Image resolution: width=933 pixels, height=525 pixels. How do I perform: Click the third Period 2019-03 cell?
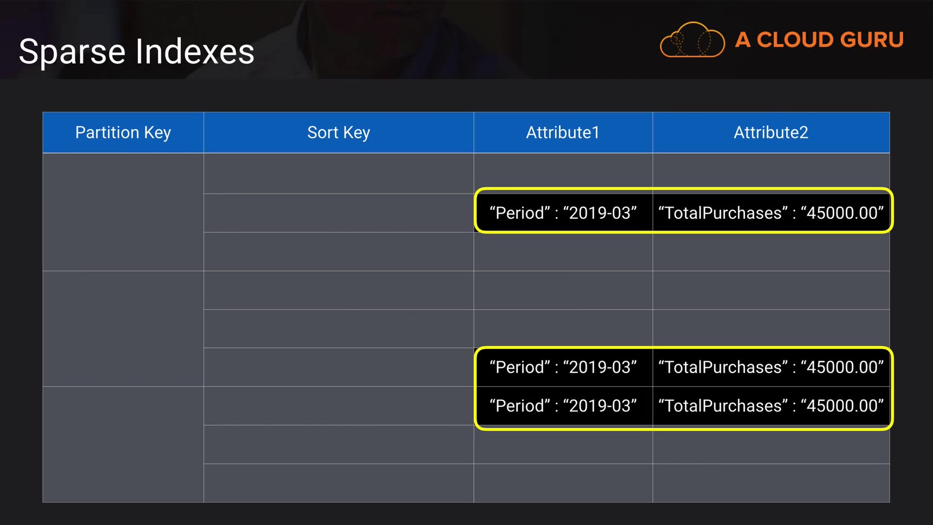point(563,406)
